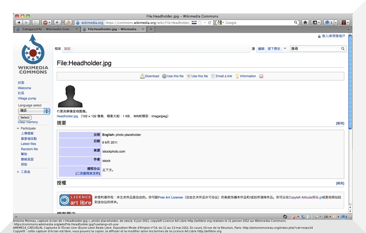Open the Village pump link
The image size is (366, 233).
[27, 98]
